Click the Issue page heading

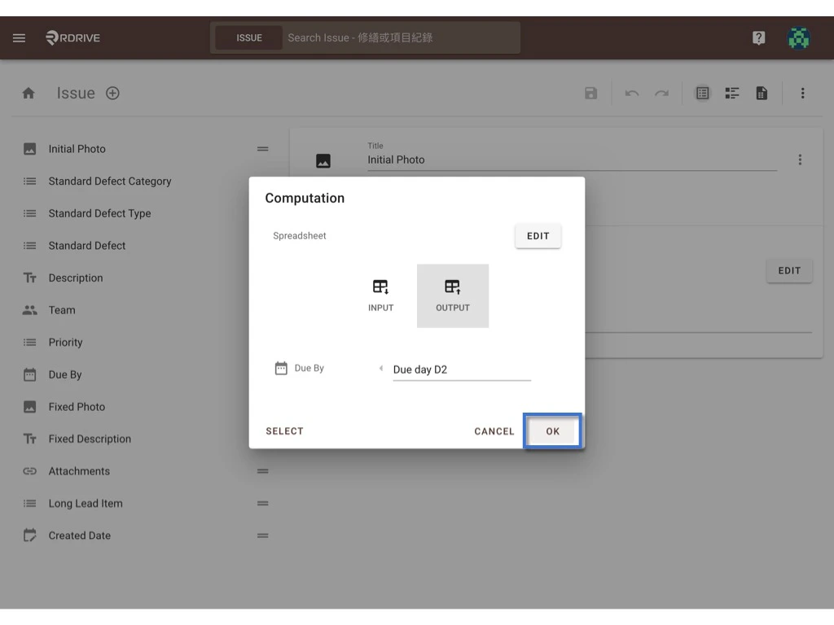click(76, 94)
